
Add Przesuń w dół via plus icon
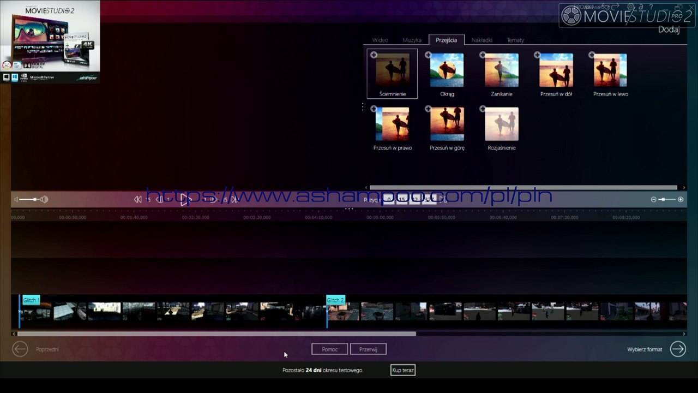coord(537,55)
